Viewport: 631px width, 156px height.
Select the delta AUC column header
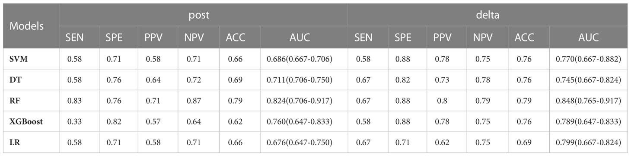(x=589, y=38)
